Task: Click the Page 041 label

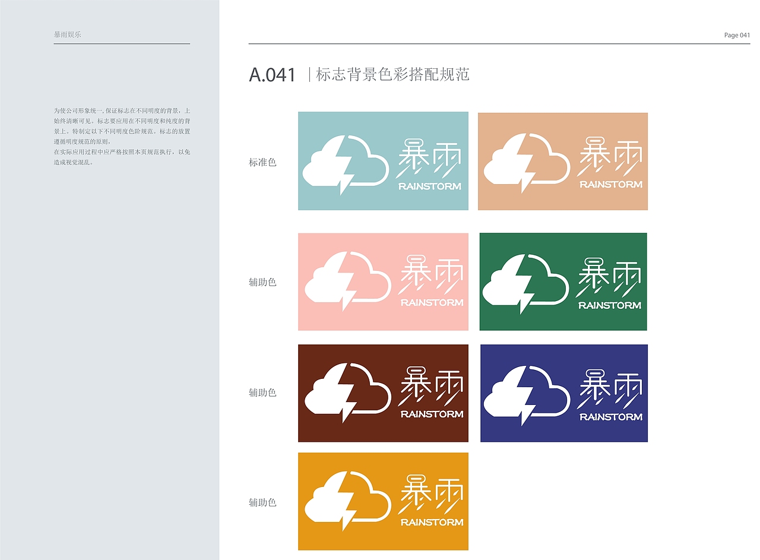Action: 736,35
